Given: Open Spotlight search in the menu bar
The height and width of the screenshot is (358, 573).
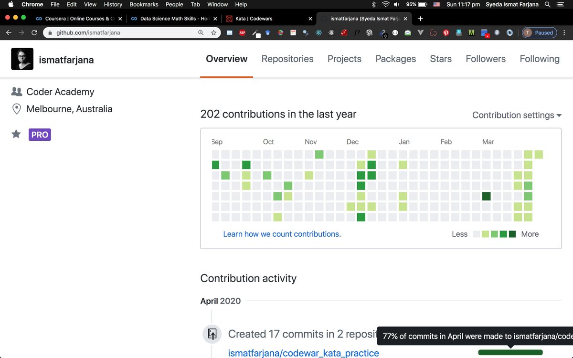Looking at the screenshot, I should coord(547,4).
